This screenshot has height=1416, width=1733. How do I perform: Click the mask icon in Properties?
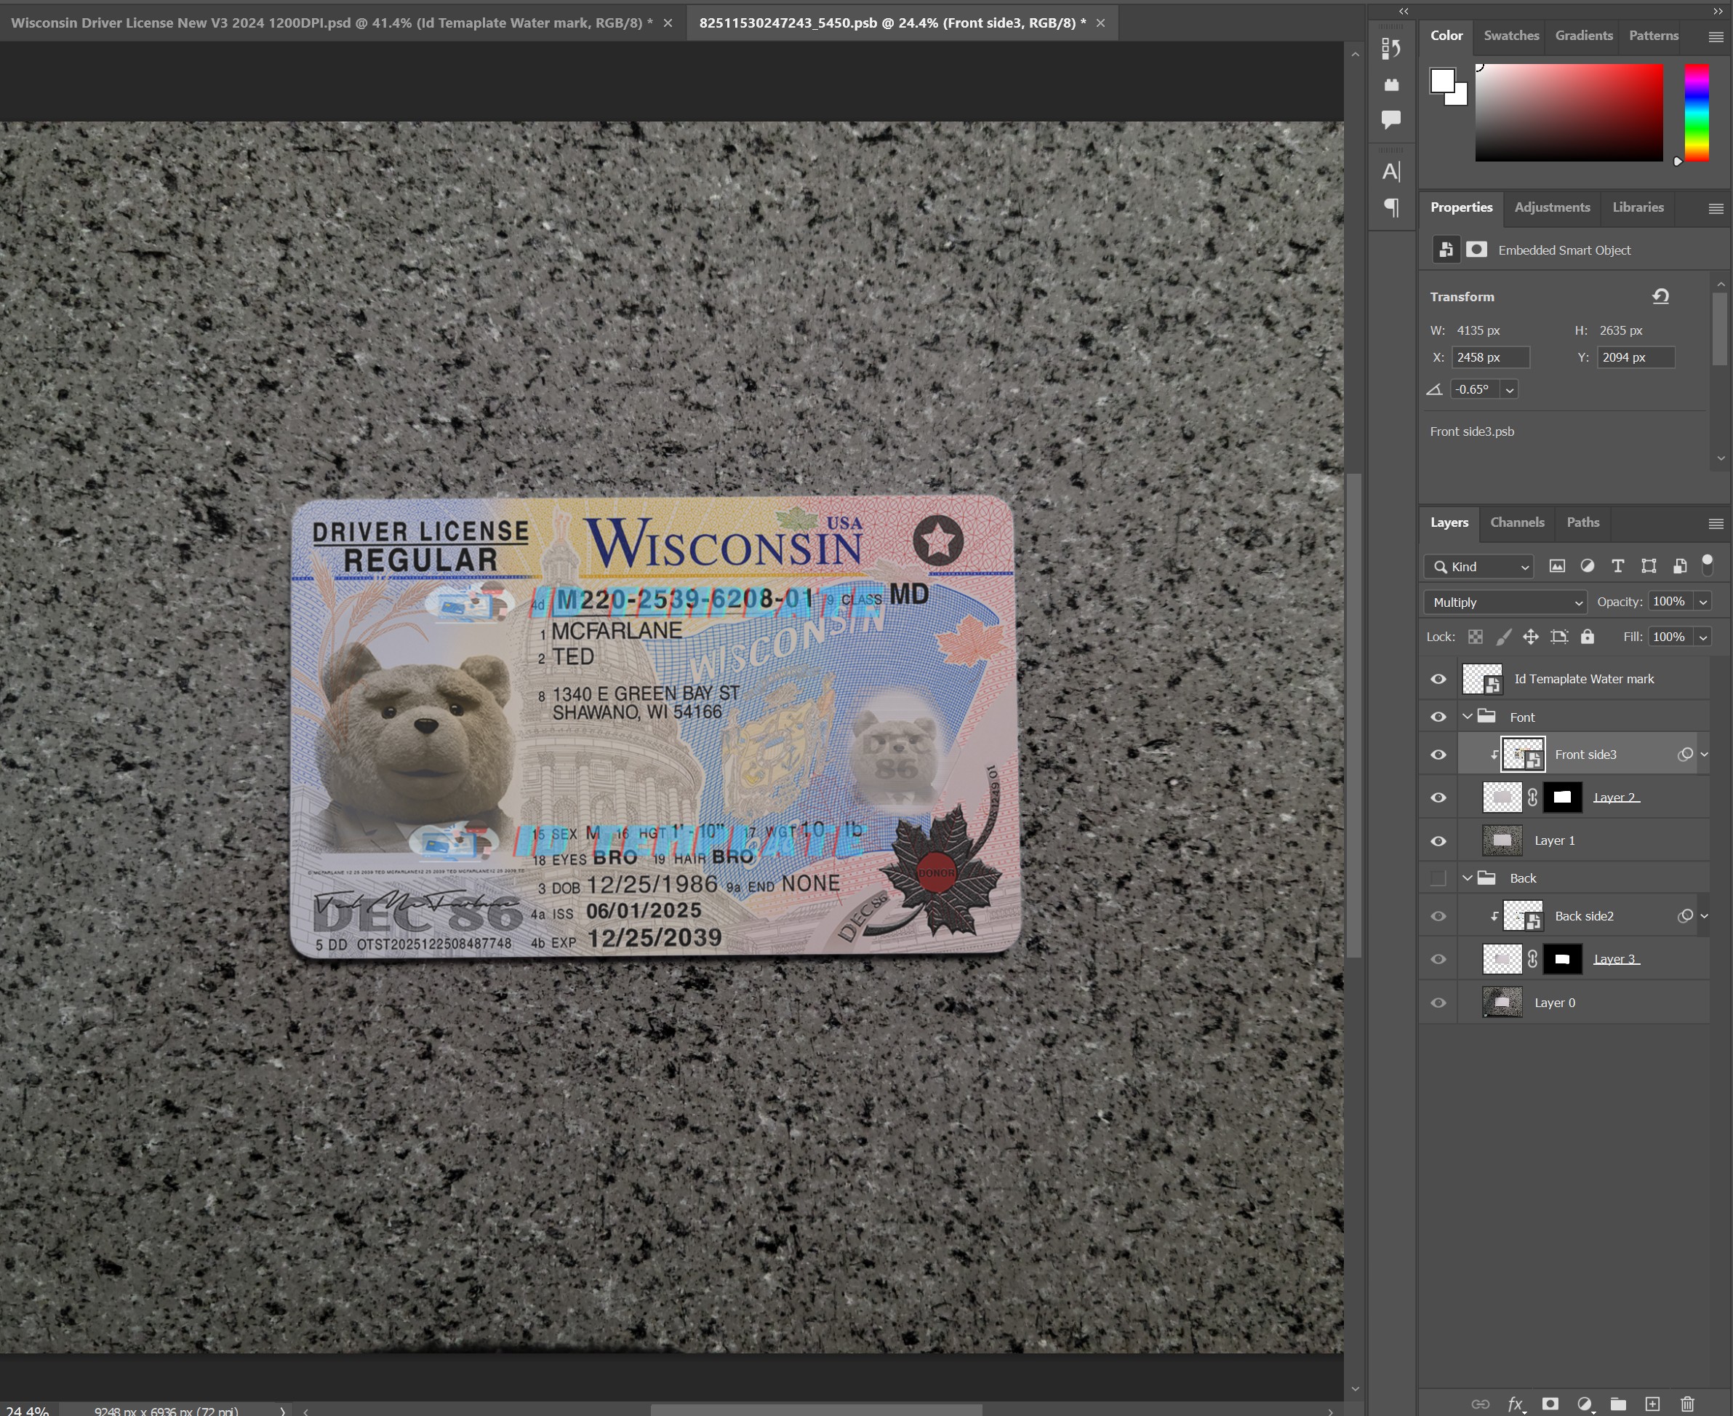tap(1476, 250)
